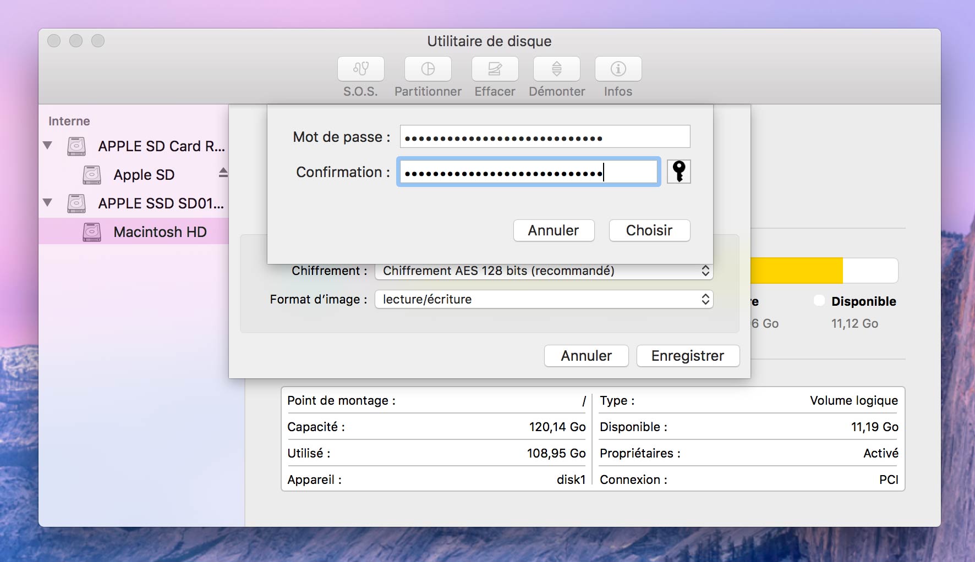Open the password assistant key icon
Screen dimensions: 975x562
click(x=679, y=172)
